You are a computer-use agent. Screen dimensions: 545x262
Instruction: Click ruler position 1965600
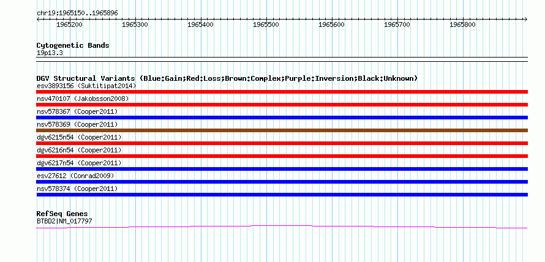[332, 24]
